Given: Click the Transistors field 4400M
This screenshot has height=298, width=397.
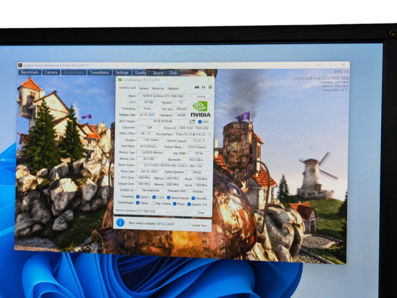Looking at the screenshot, I should click(x=181, y=115).
